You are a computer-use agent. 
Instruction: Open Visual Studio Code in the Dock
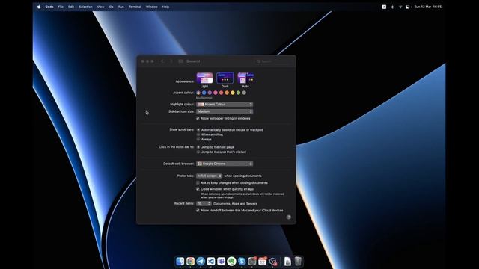(211, 262)
